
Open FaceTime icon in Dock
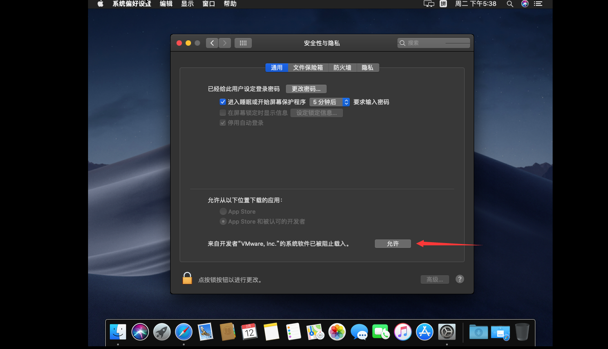point(381,332)
